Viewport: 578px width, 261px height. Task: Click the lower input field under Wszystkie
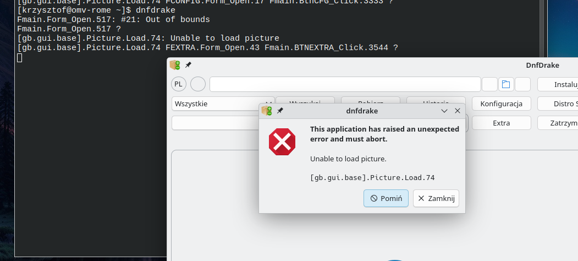215,123
